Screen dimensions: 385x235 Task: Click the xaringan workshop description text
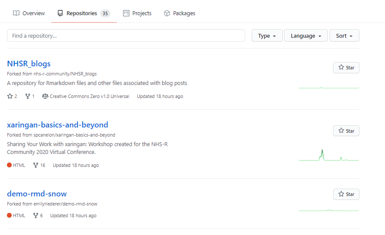click(x=87, y=148)
